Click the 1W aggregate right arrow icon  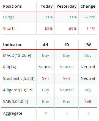[x=88, y=114]
